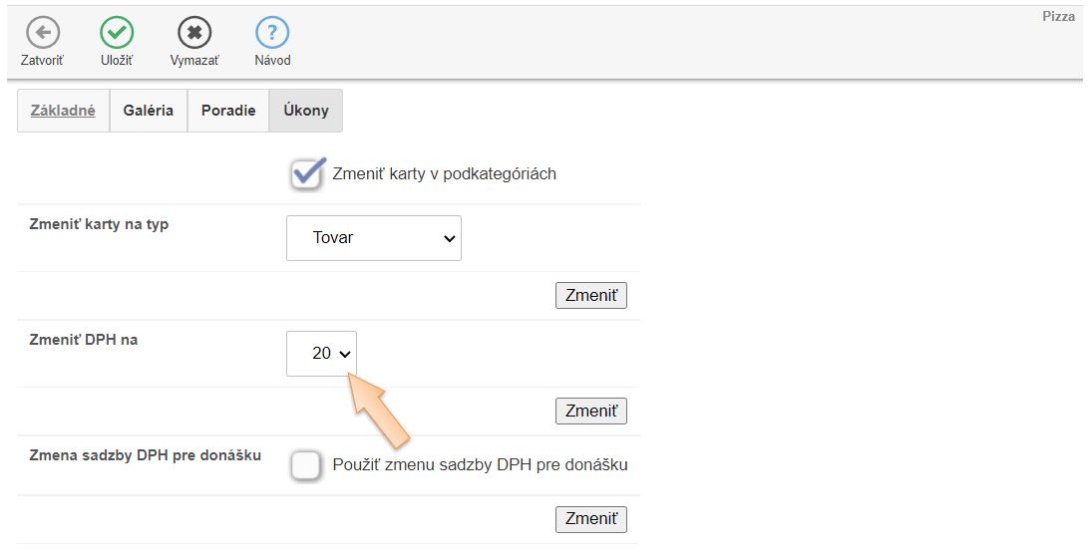Click the Zatvoriť back arrow icon
This screenshot has width=1091, height=554.
pyautogui.click(x=42, y=34)
